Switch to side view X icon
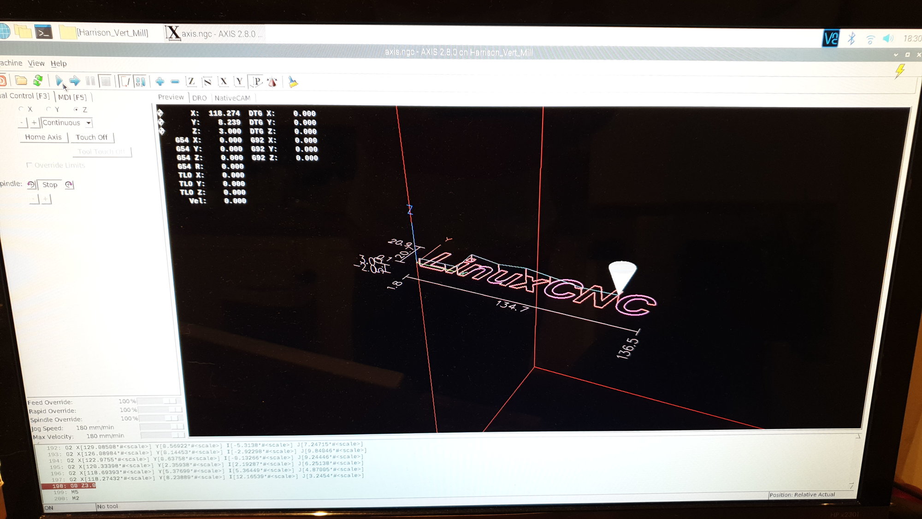 [x=223, y=82]
